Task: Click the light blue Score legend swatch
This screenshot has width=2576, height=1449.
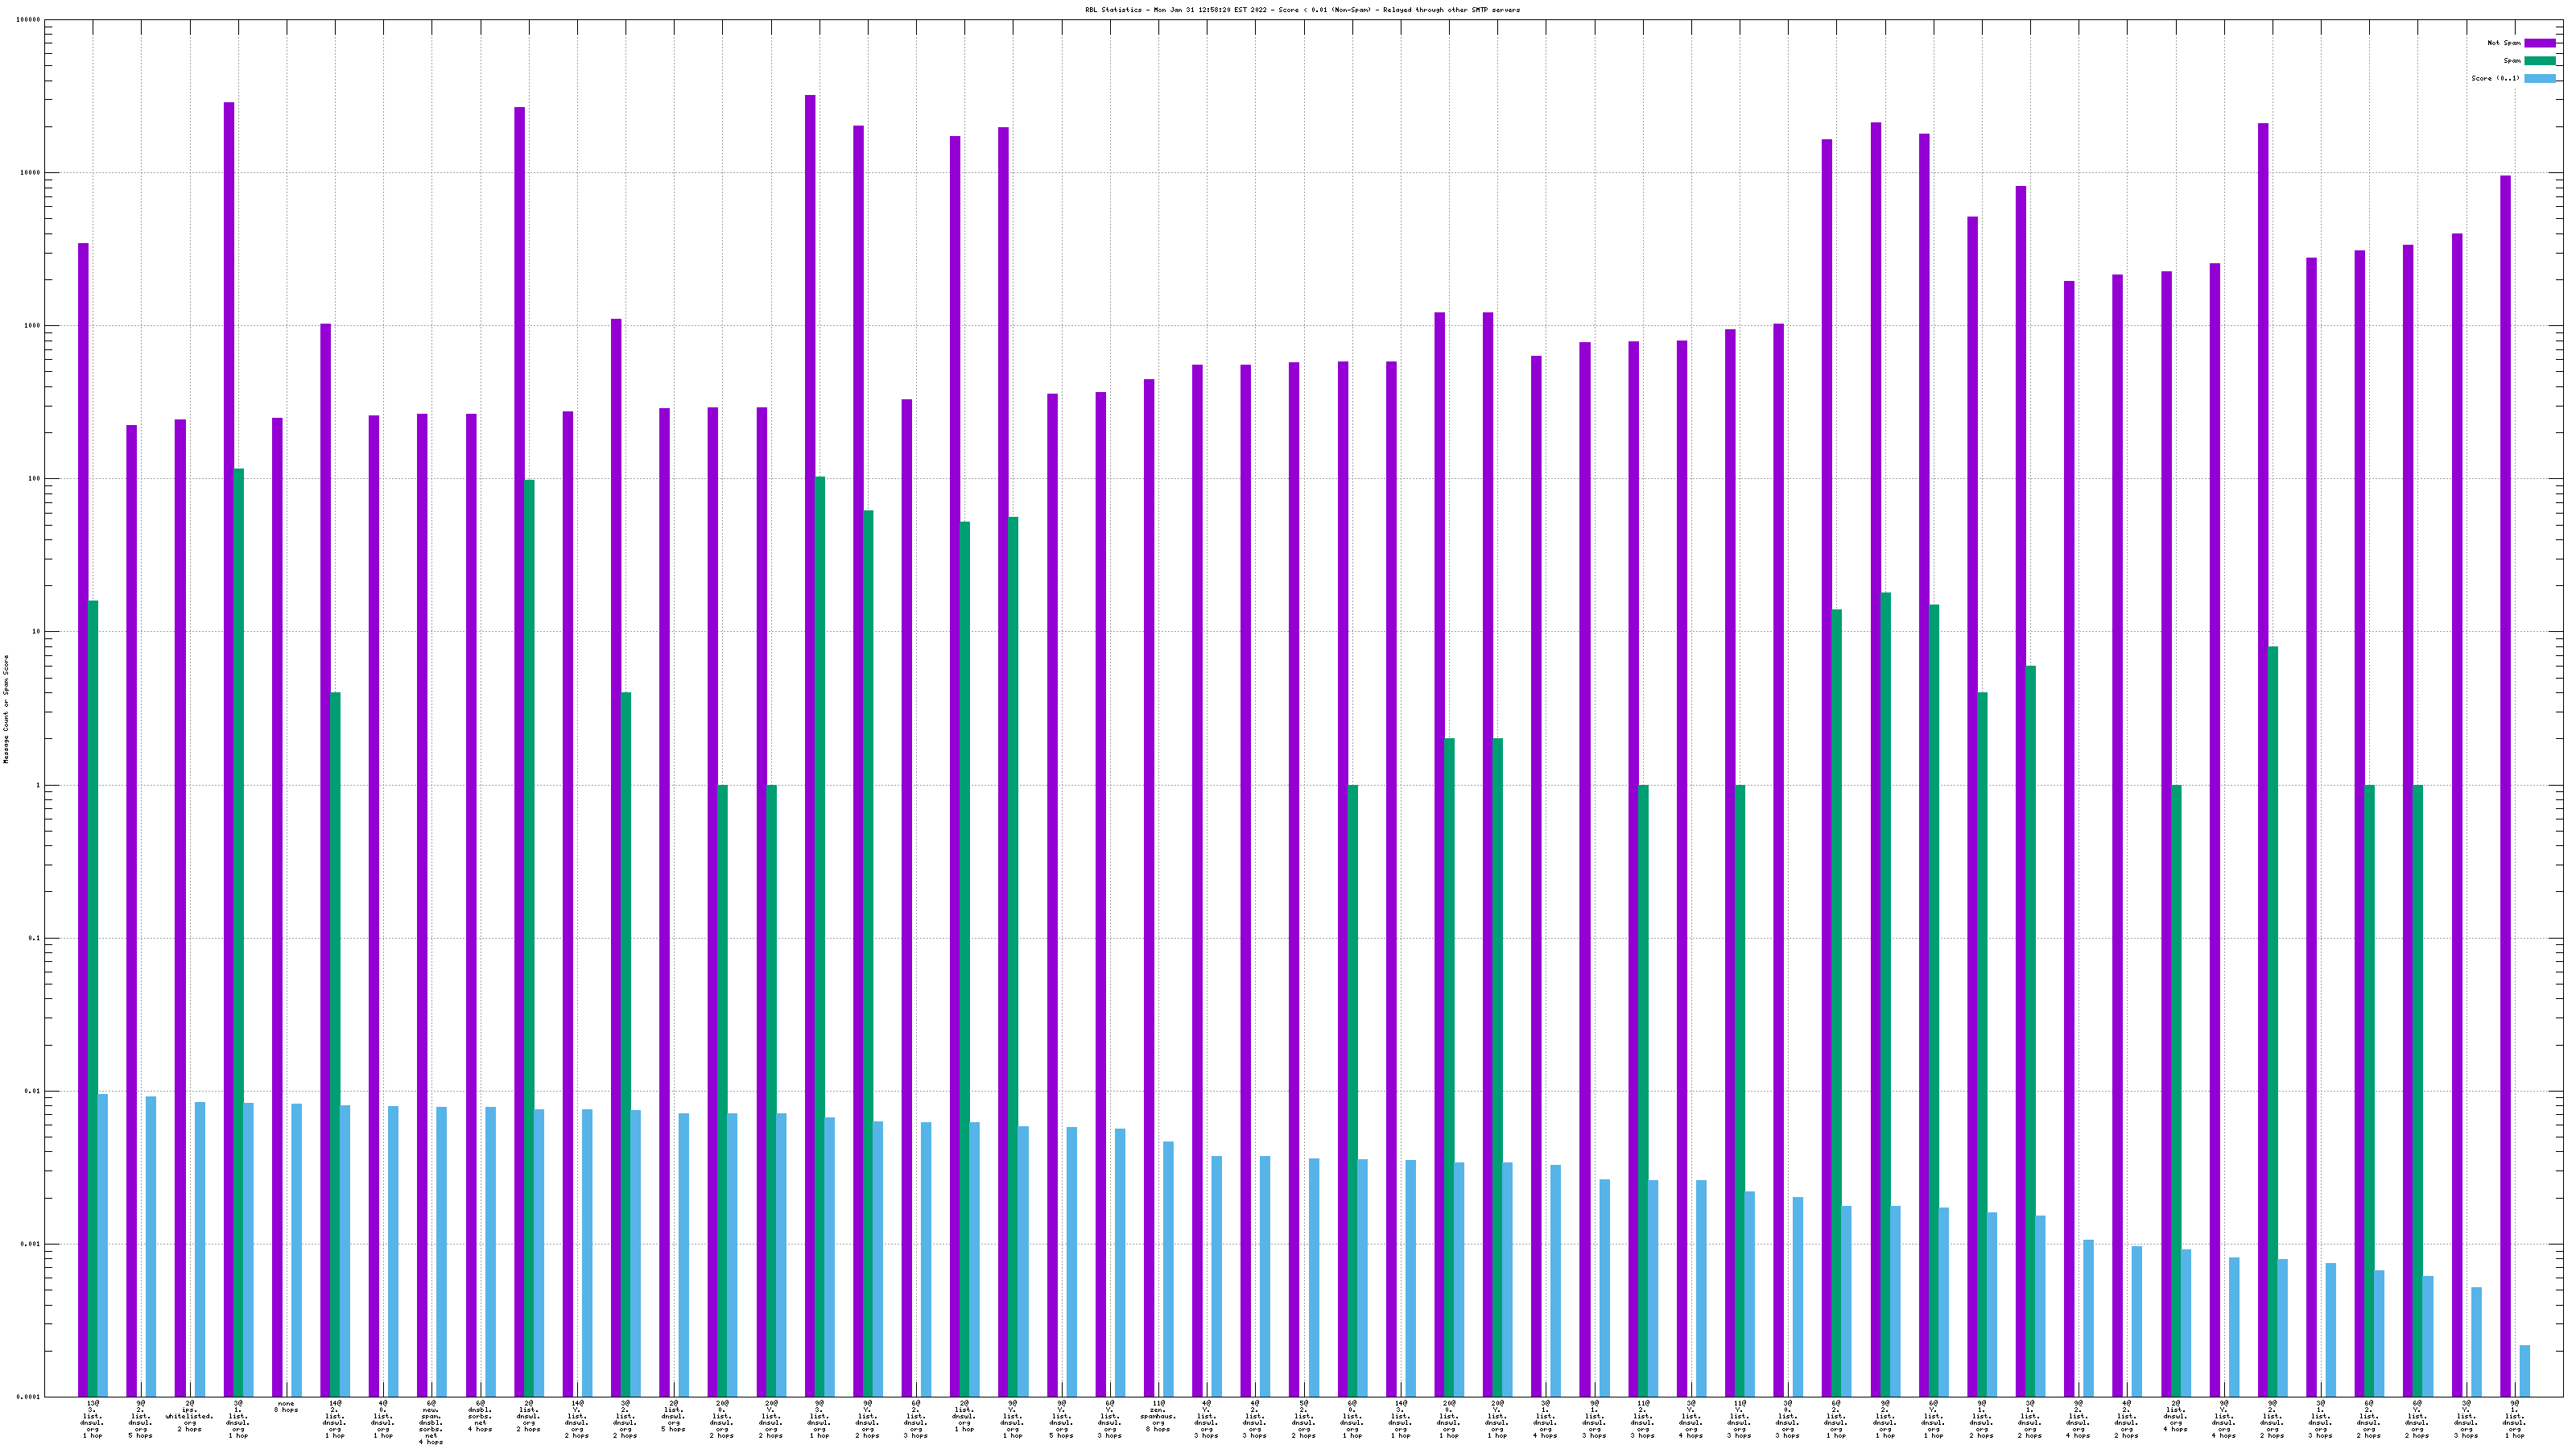Action: pos(2539,78)
